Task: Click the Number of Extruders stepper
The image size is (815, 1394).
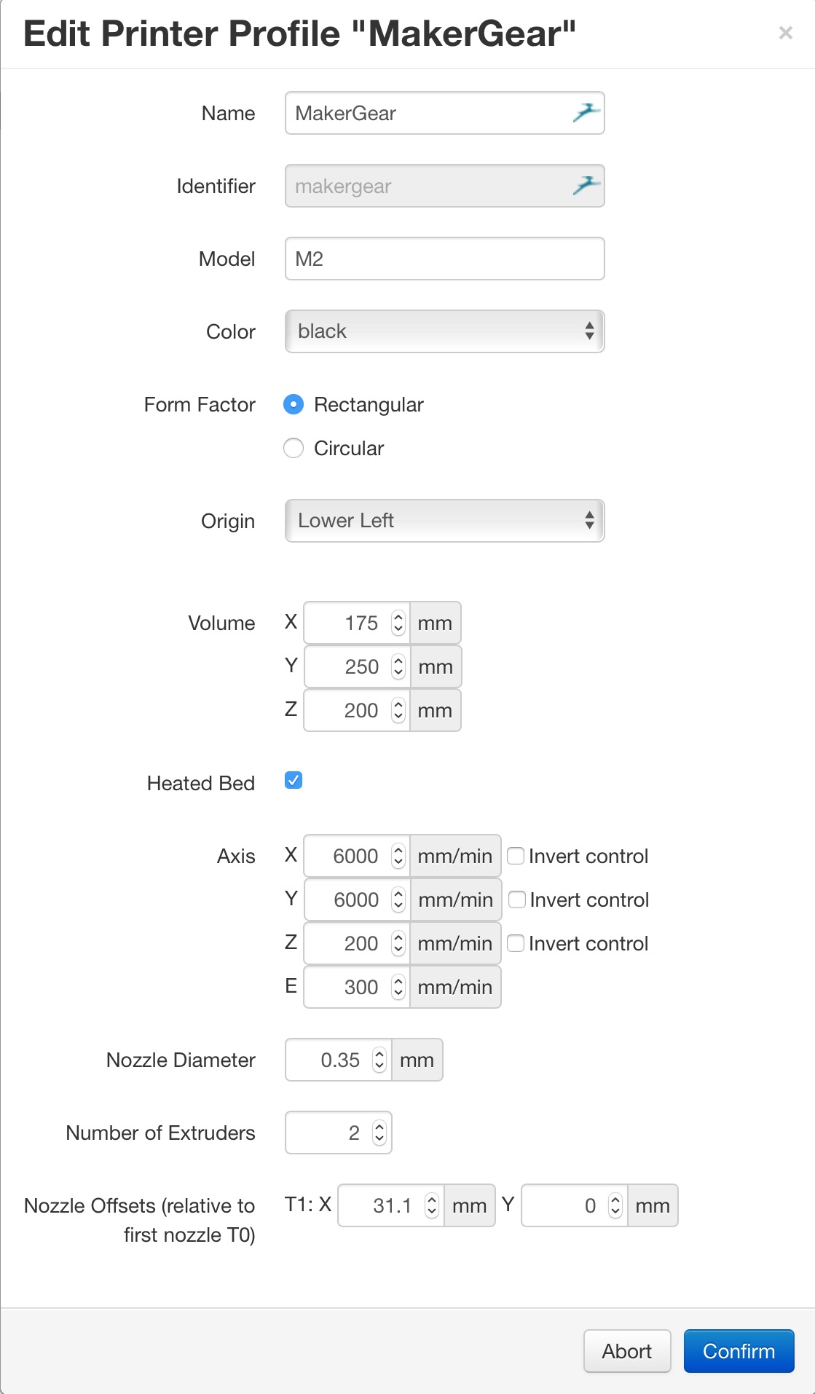Action: pos(379,1133)
